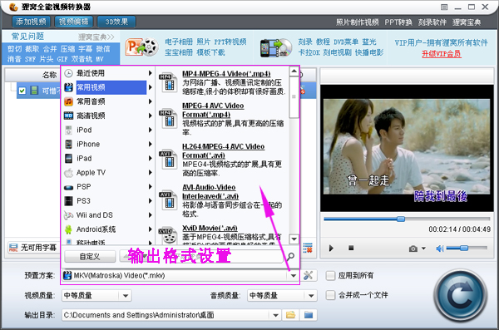Click the H.264/MPEG-4 AVC AVI icon
Viewport: 499px width, 330px height.
point(168,159)
